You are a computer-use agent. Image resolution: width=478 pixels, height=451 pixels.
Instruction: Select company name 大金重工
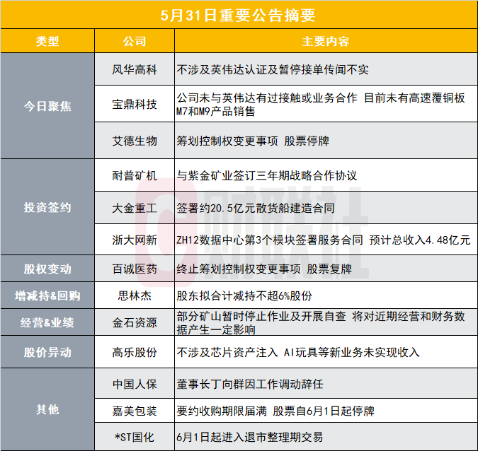(x=135, y=208)
